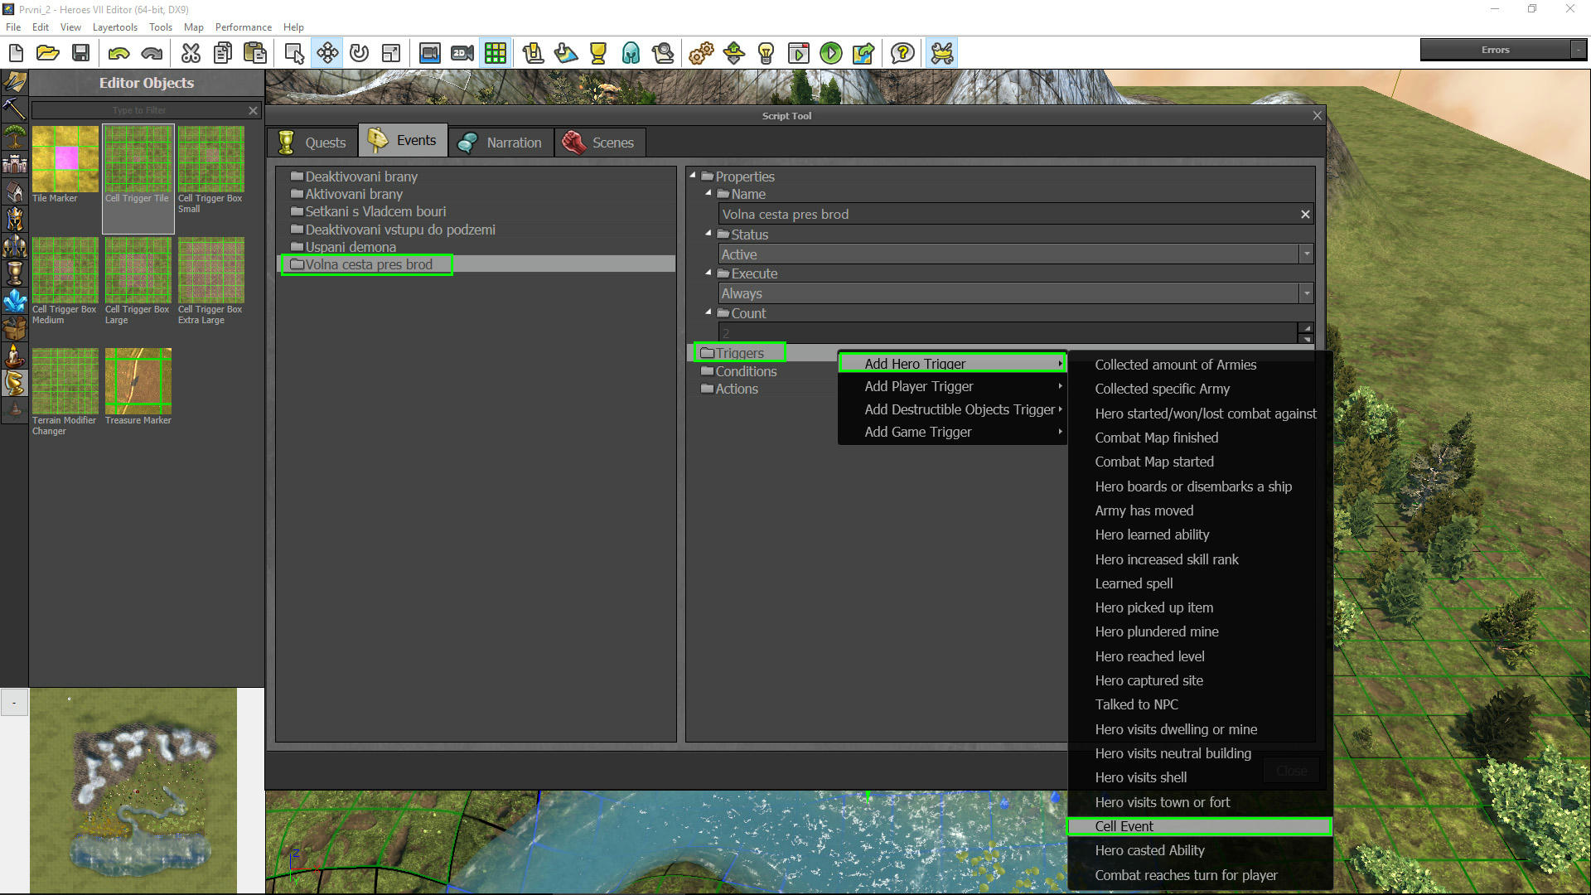1591x895 pixels.
Task: Choose Add Player Trigger submenu
Action: (x=952, y=386)
